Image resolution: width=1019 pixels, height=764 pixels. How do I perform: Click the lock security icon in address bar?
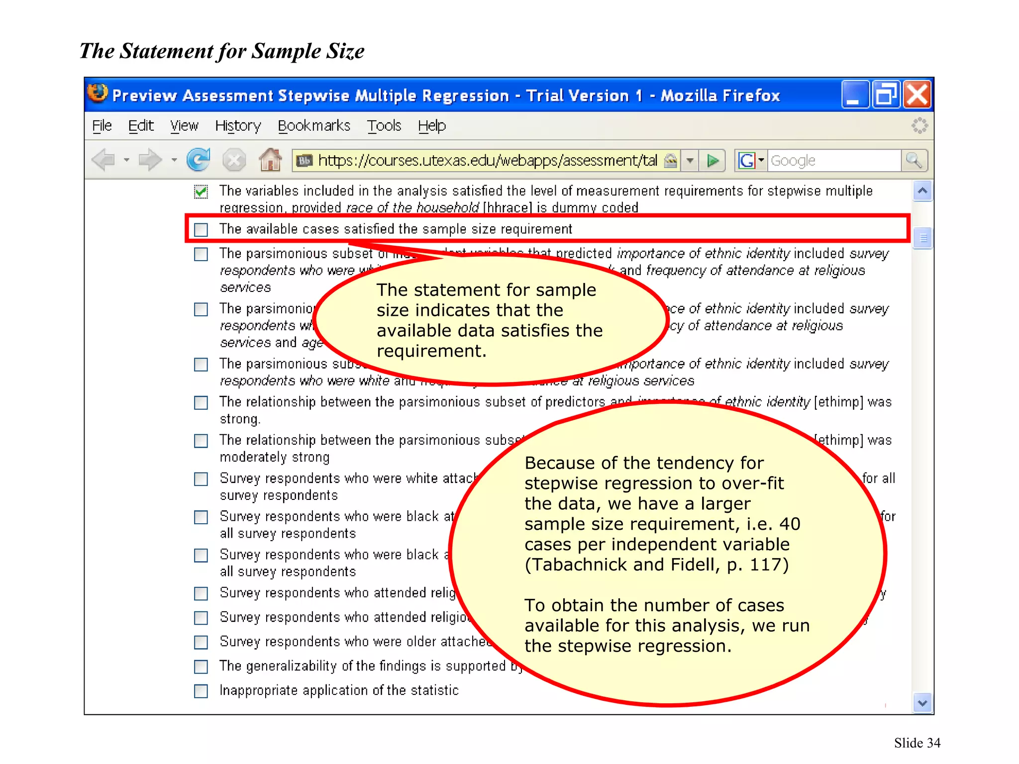coord(671,161)
